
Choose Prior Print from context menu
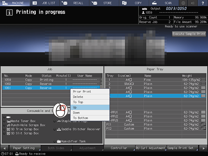(90, 92)
